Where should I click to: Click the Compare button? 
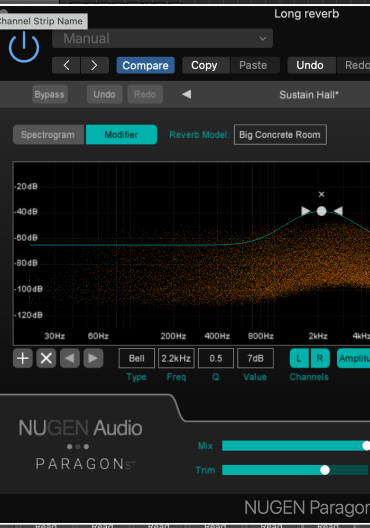(145, 65)
